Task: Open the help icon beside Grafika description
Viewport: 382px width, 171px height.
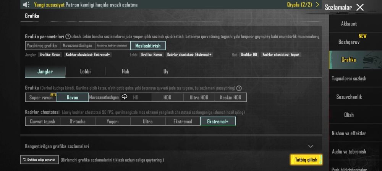Action: coord(239,88)
